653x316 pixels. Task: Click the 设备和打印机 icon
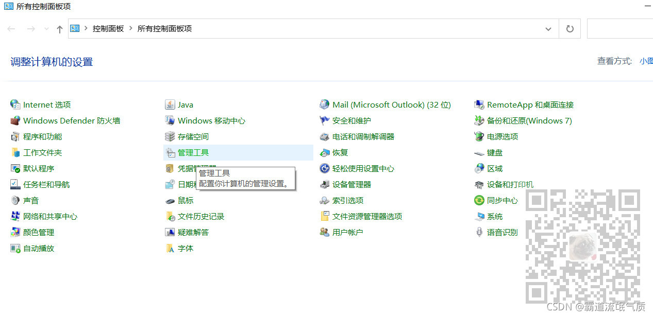click(479, 184)
